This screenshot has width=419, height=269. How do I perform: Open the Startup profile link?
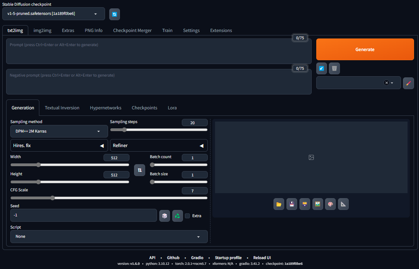(x=228, y=258)
